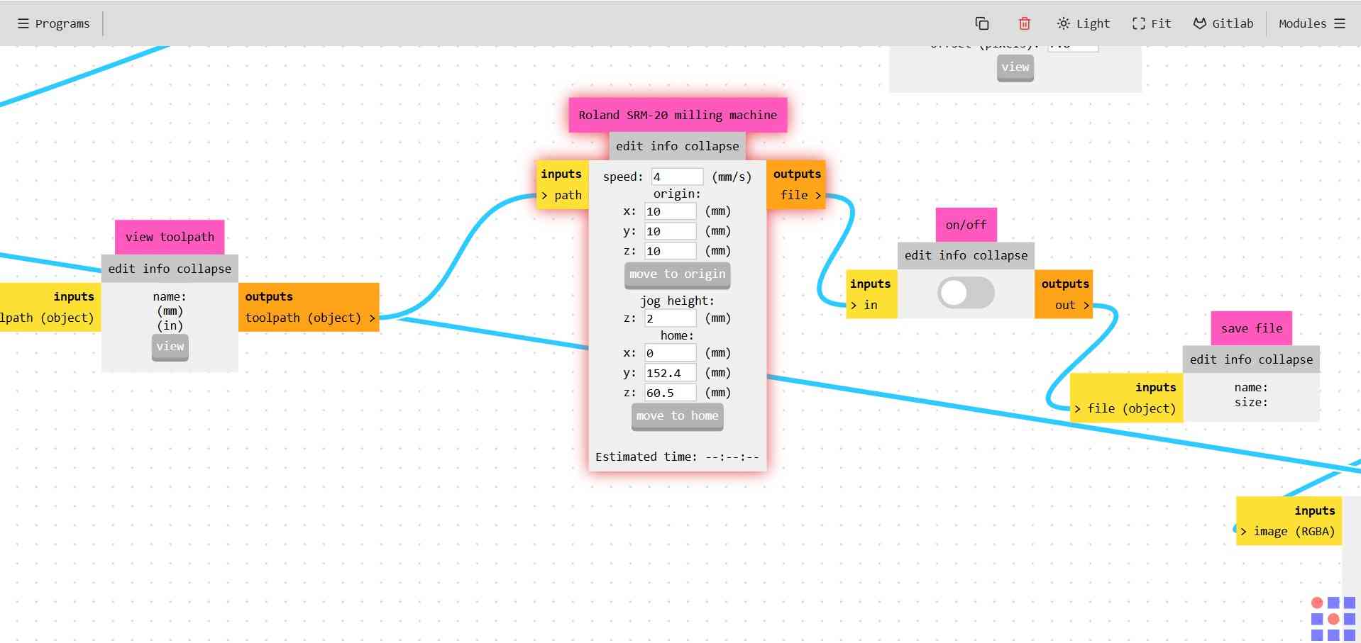Click the save file module title

1252,328
